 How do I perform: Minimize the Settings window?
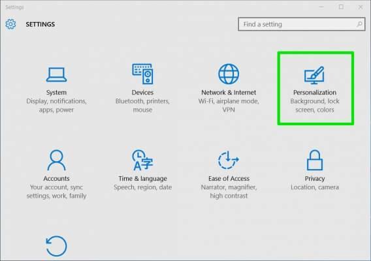click(321, 7)
